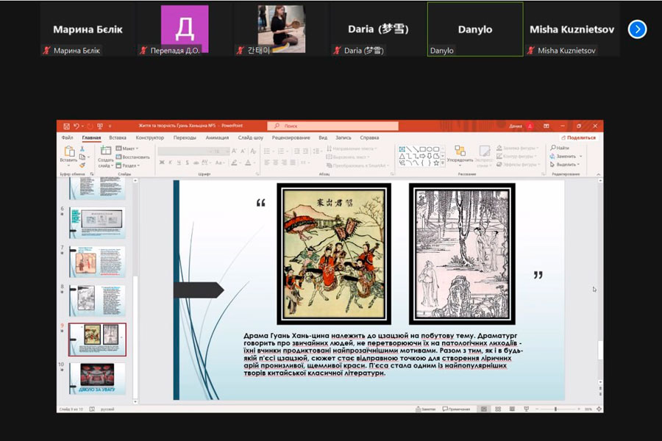
Task: Click the Find (Найти) magnifier icon
Action: pyautogui.click(x=552, y=148)
